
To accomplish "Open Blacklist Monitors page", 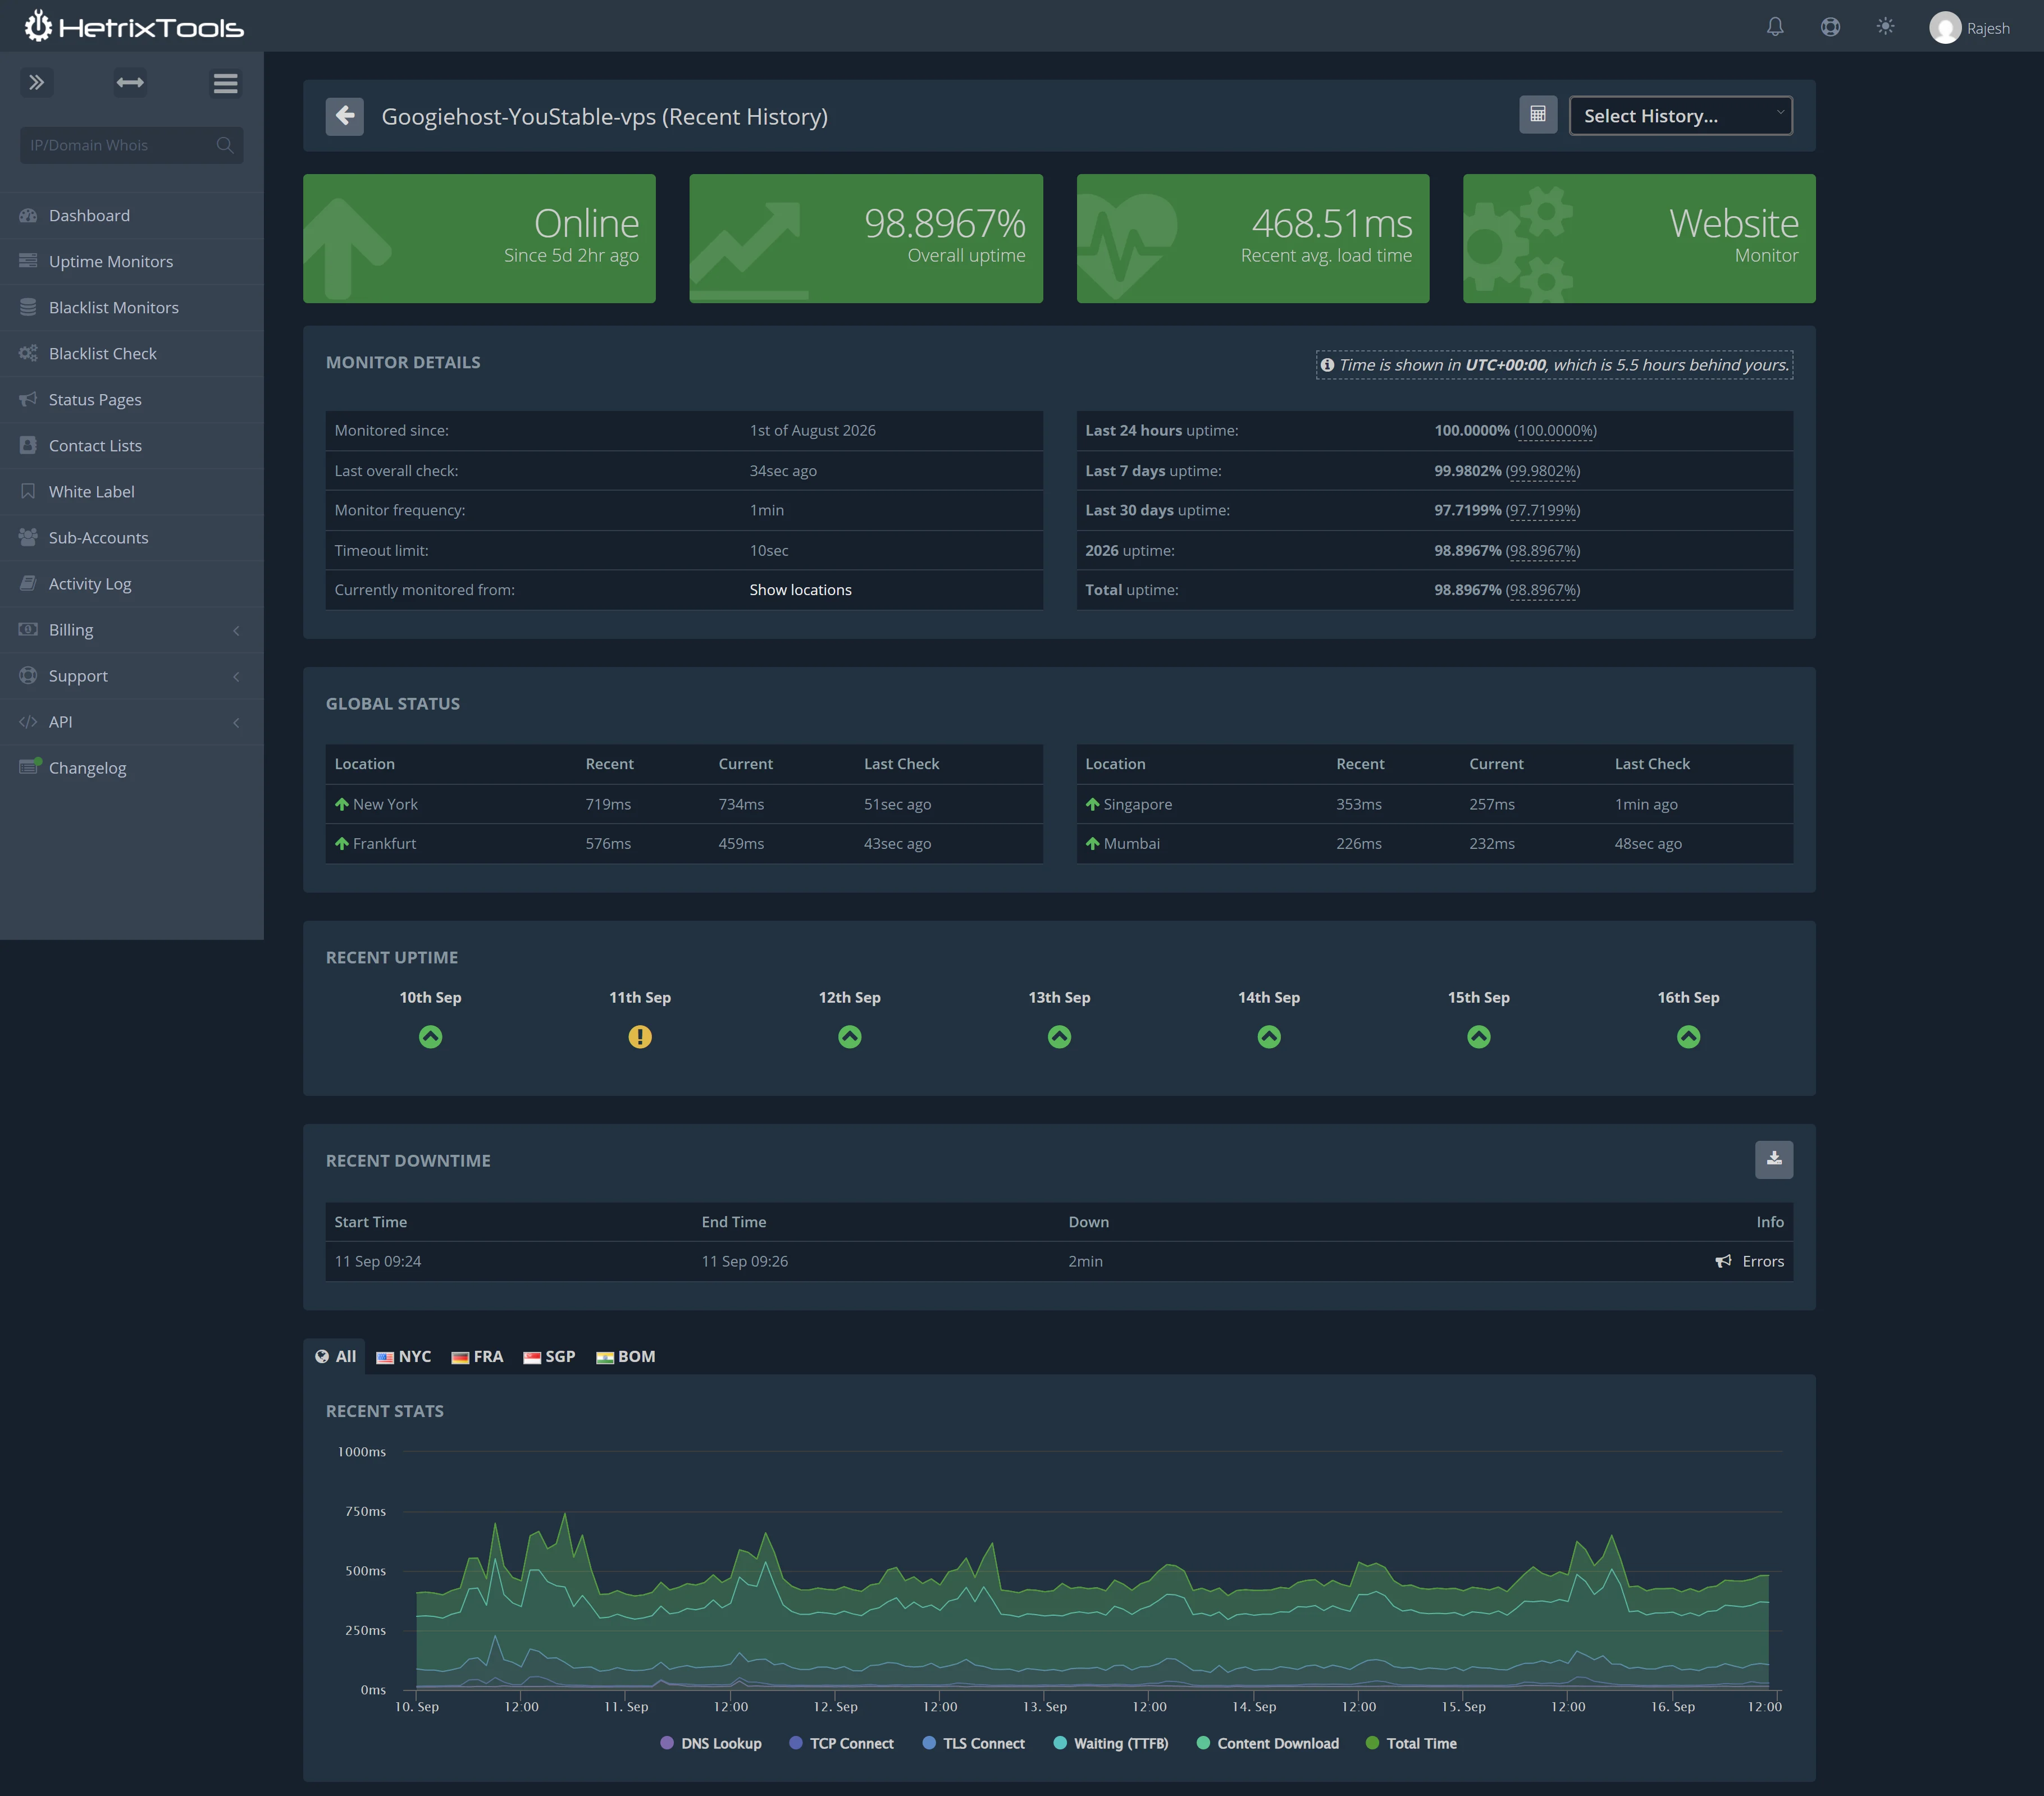I will [132, 307].
